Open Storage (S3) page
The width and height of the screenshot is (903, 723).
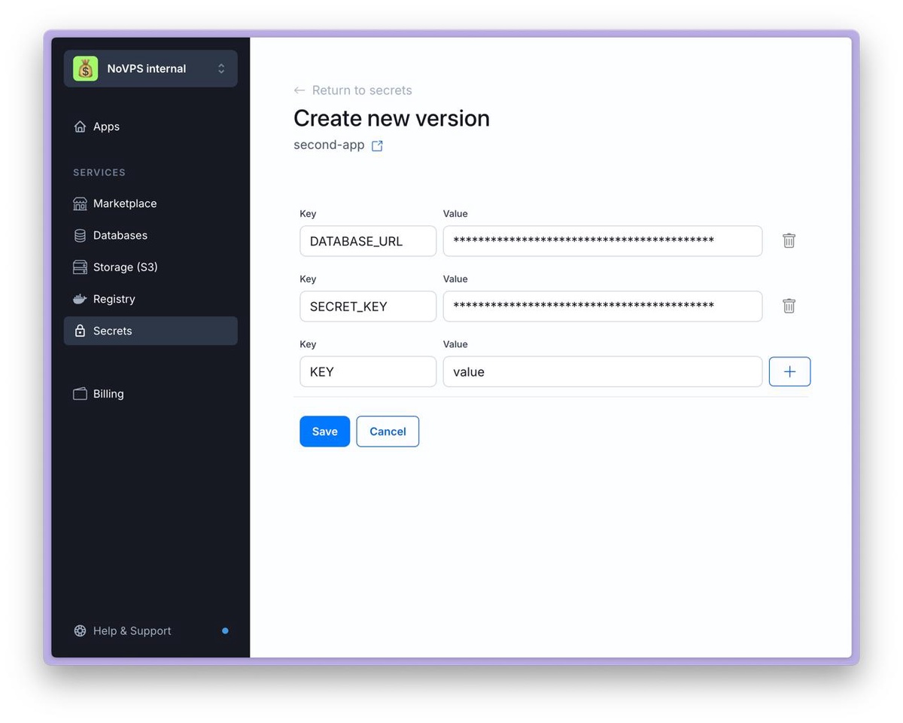tap(125, 267)
